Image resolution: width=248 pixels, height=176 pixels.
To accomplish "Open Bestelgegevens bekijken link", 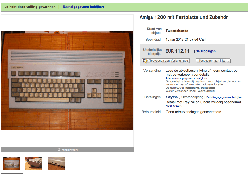I will click(x=83, y=7).
